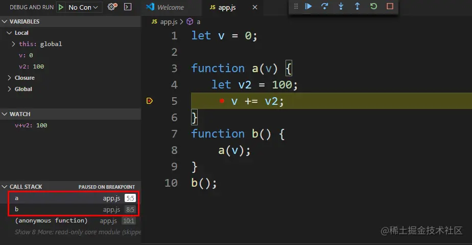Select variable v: 0

tap(26, 55)
